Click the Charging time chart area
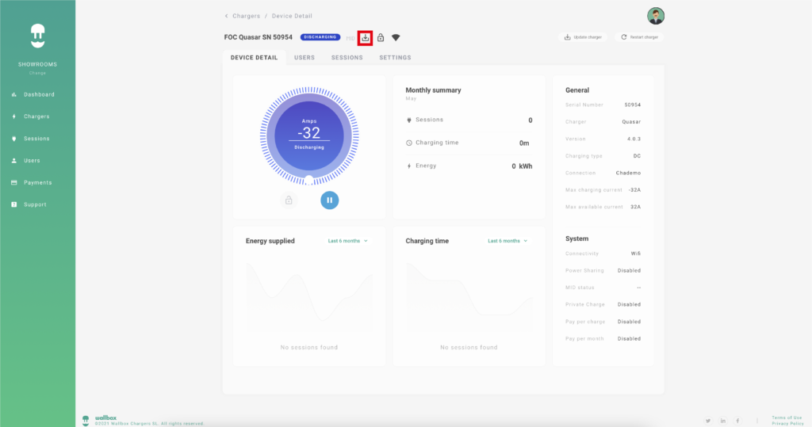The height and width of the screenshot is (427, 812). point(469,296)
